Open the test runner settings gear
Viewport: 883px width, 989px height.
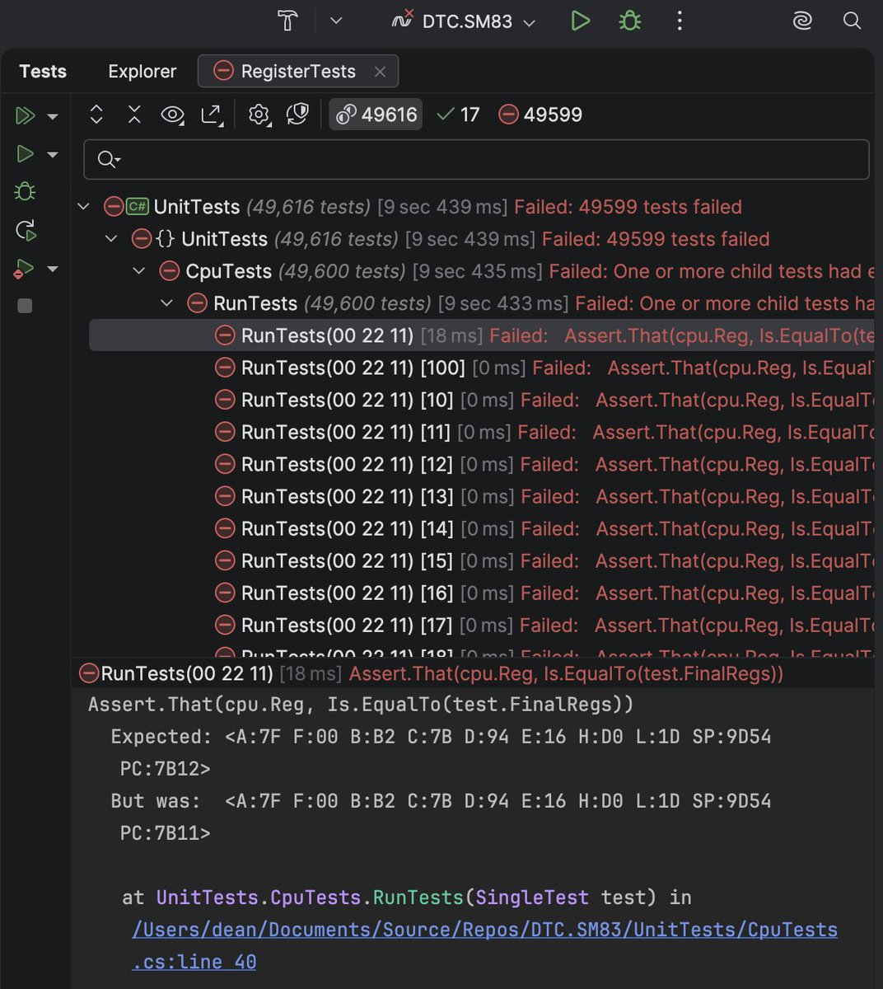[259, 115]
